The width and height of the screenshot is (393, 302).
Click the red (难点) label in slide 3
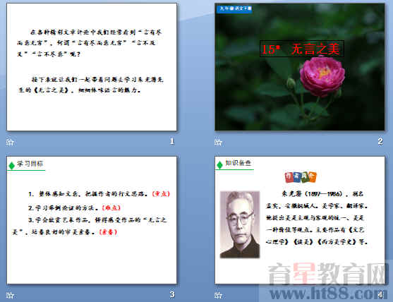click(111, 207)
